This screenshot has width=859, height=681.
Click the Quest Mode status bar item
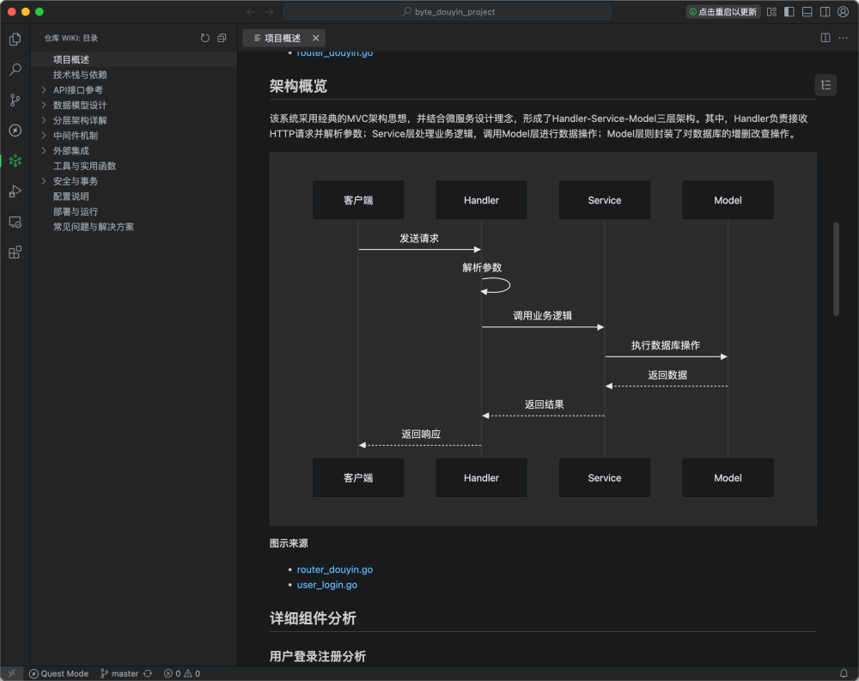tap(58, 673)
